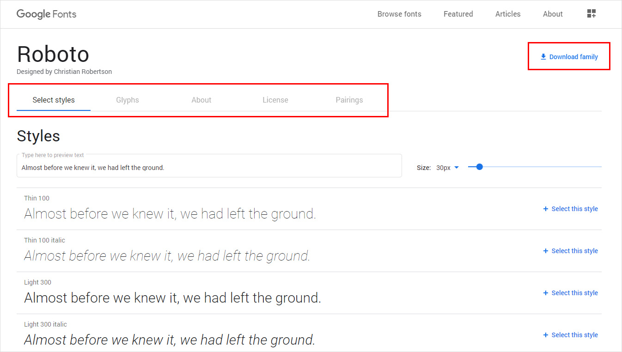Viewport: 622px width, 352px height.
Task: Switch to the License tab
Action: click(x=275, y=100)
